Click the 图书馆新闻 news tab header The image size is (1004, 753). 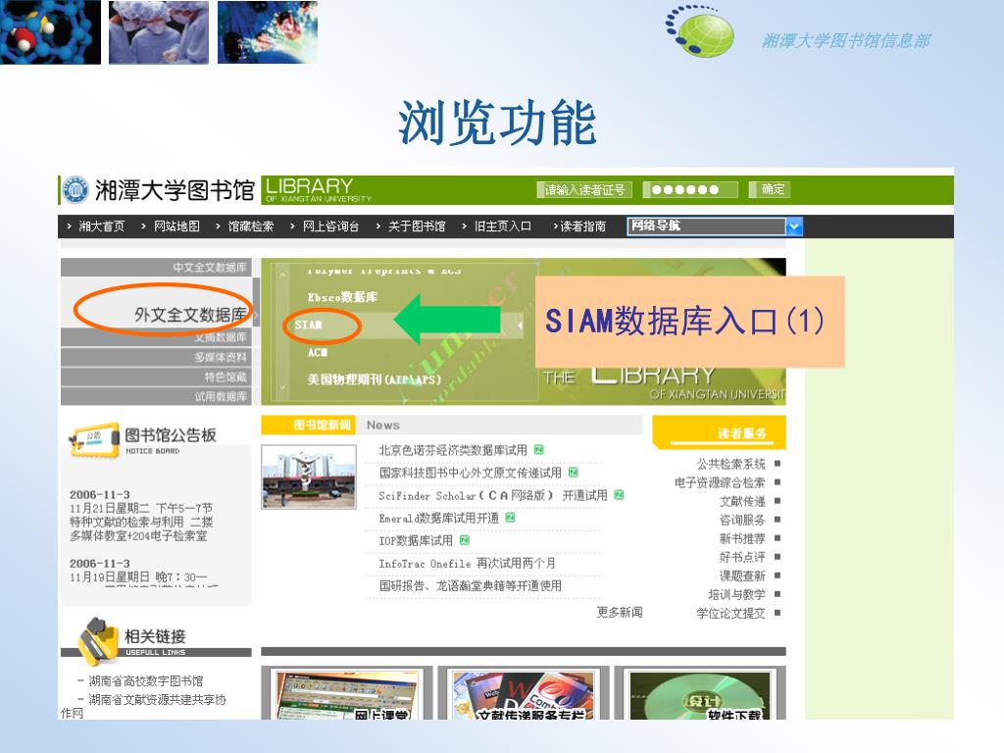click(x=309, y=425)
